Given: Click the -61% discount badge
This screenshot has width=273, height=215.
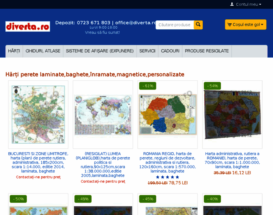Looking at the screenshot, I should (148, 86).
